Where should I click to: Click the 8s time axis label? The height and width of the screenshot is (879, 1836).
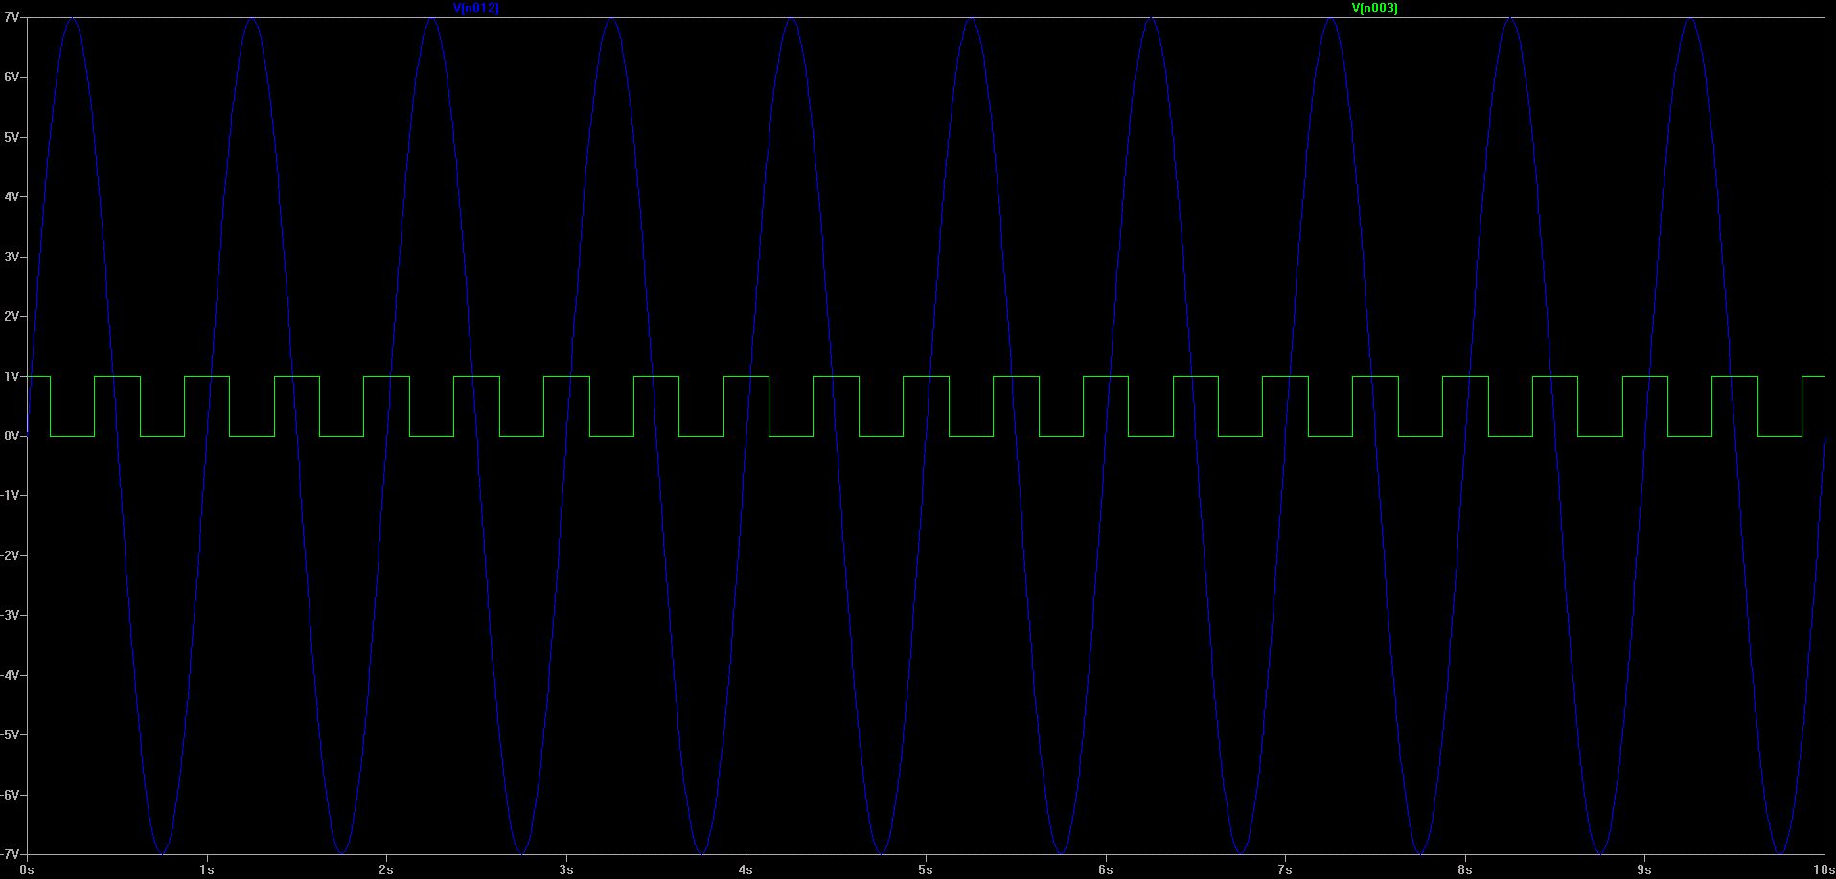(1465, 870)
